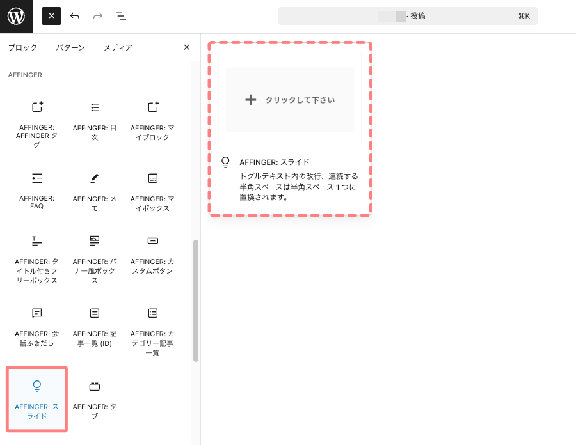Image resolution: width=576 pixels, height=445 pixels.
Task: Click the undo arrow in the toolbar
Action: point(75,16)
